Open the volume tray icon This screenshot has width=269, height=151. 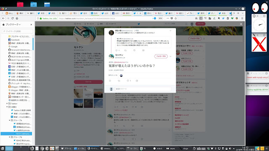tap(230, 148)
